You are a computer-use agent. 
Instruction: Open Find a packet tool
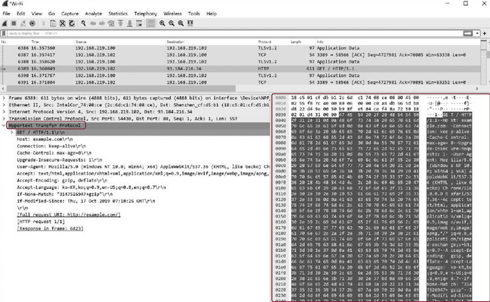click(84, 24)
